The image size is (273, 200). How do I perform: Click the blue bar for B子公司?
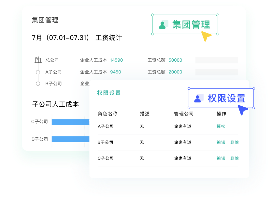(70, 139)
